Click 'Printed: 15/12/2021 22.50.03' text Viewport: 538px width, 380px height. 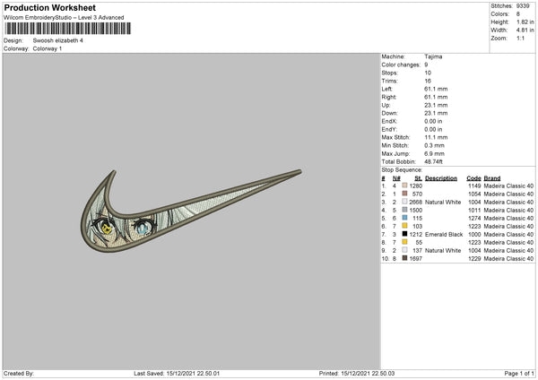357,374
